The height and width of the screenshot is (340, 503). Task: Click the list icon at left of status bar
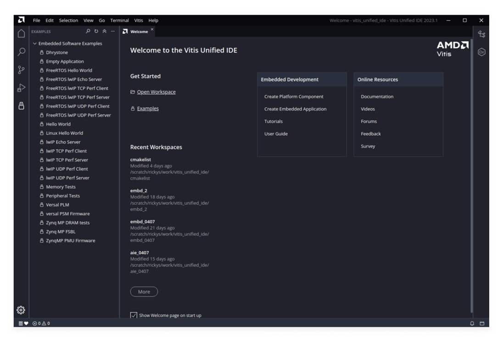click(x=21, y=324)
